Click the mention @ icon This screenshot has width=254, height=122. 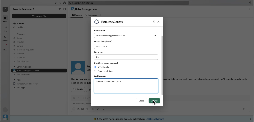[x=87, y=109]
